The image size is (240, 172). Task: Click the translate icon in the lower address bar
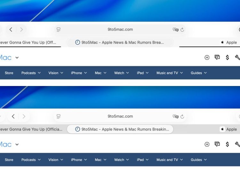(175, 116)
